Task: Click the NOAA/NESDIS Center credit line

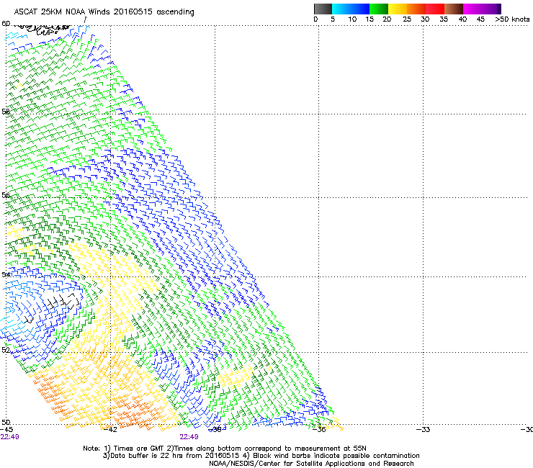Action: (x=311, y=464)
